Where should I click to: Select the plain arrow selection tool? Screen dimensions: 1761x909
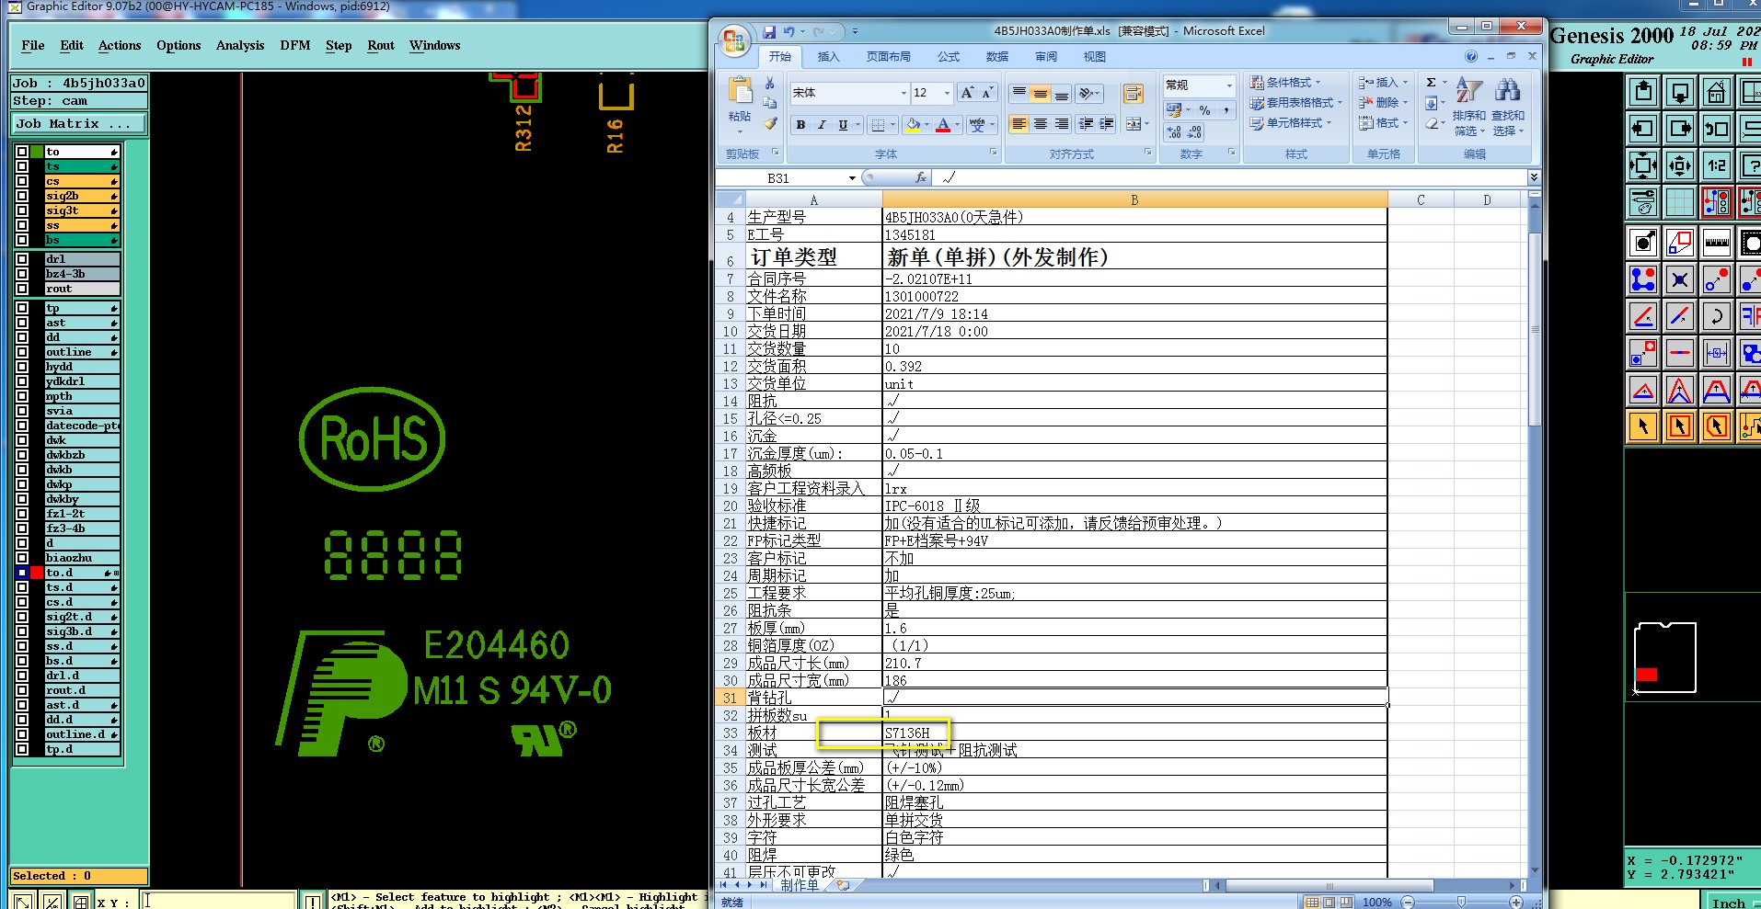[x=1643, y=426]
